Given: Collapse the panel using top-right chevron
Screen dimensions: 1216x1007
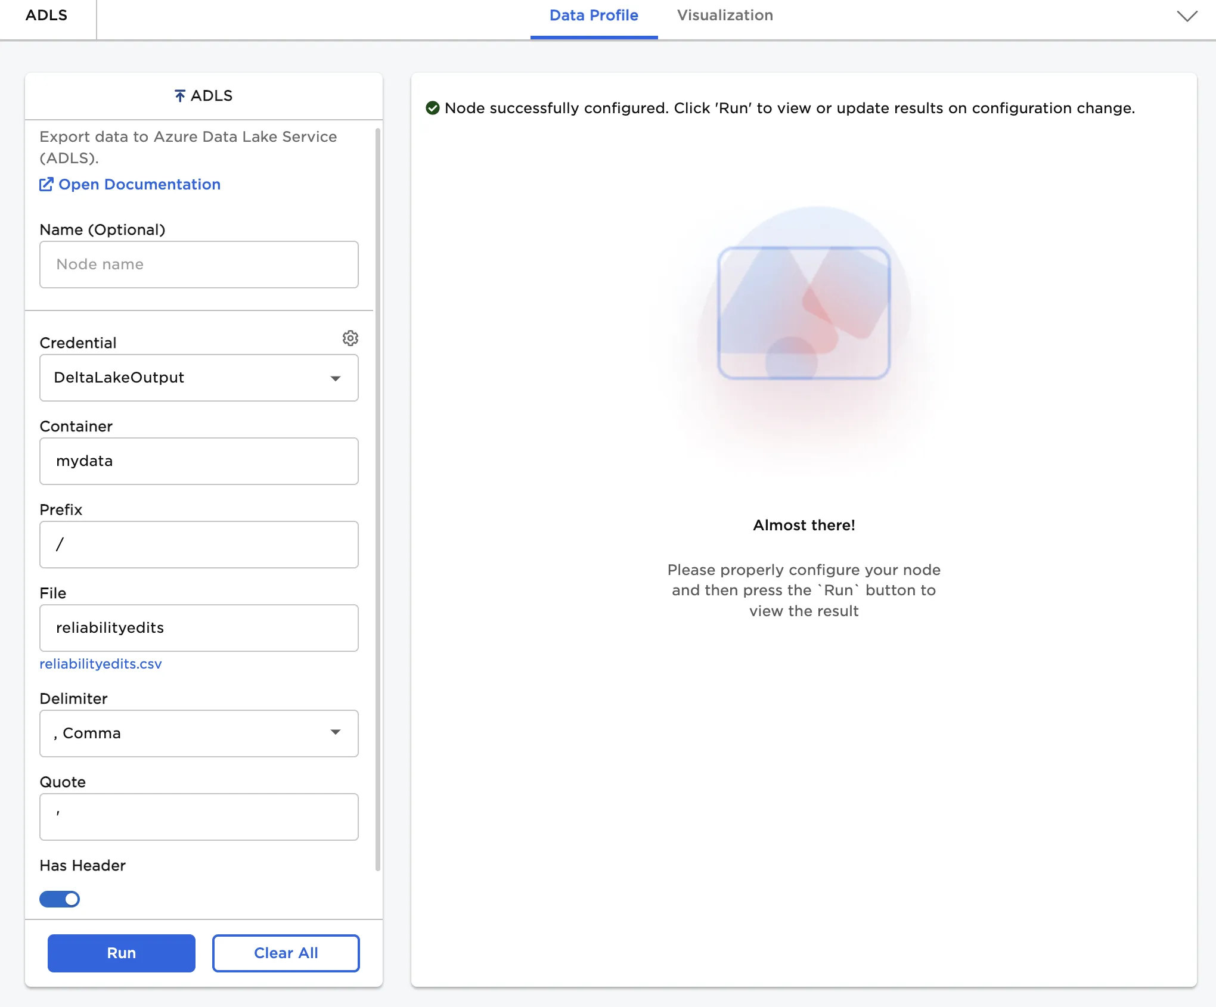Looking at the screenshot, I should (x=1187, y=16).
